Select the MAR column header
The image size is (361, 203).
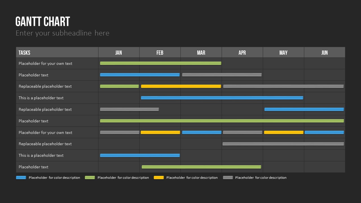(201, 52)
